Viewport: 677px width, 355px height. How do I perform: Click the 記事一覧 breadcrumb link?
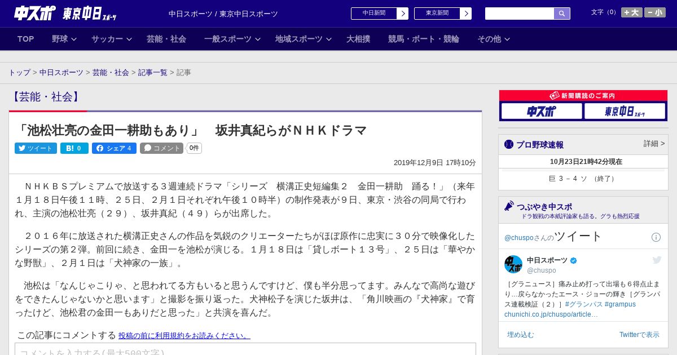pos(153,73)
